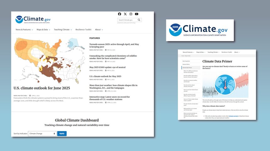Open Dataset Gallery in the Primer sidebar
Viewport: 270px width, 151px height.
click(x=186, y=64)
